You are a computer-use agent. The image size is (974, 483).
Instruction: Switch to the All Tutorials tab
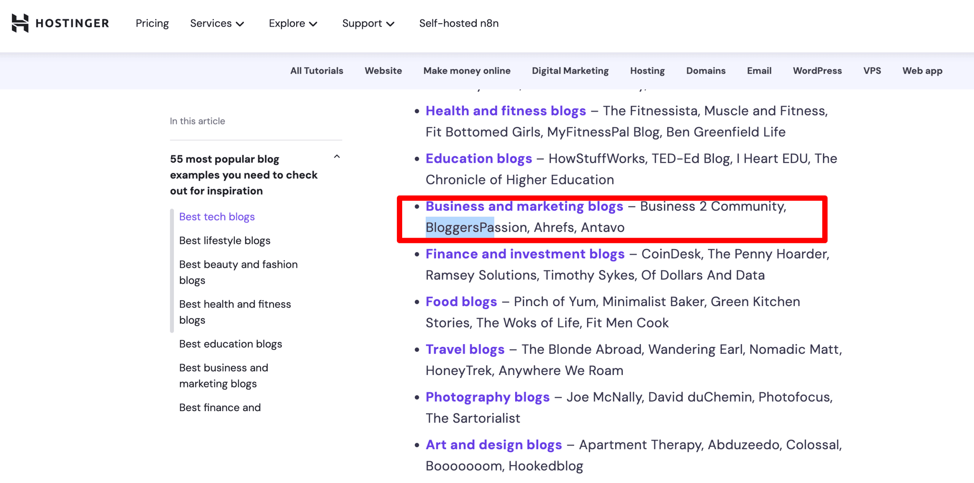[x=317, y=70]
